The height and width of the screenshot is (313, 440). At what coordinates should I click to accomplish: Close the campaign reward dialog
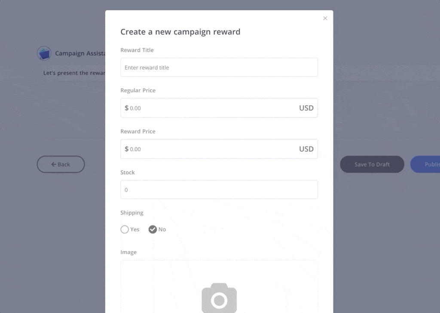325,18
